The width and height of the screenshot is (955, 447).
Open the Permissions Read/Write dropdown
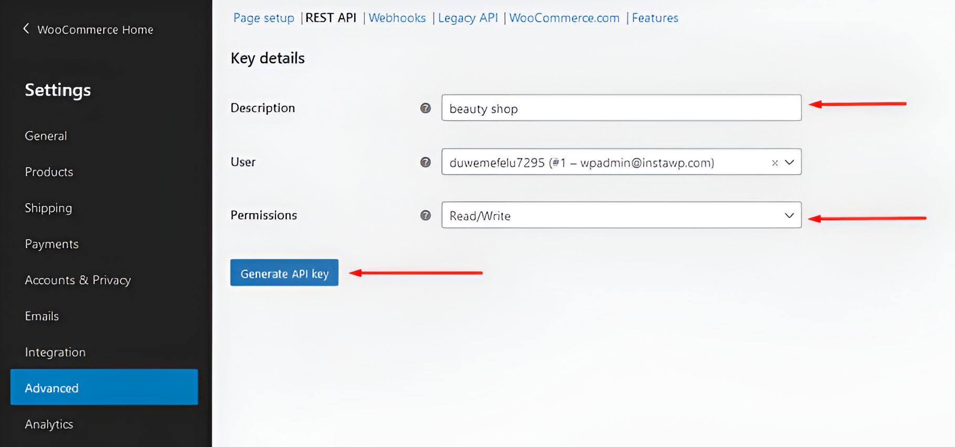[x=621, y=215]
